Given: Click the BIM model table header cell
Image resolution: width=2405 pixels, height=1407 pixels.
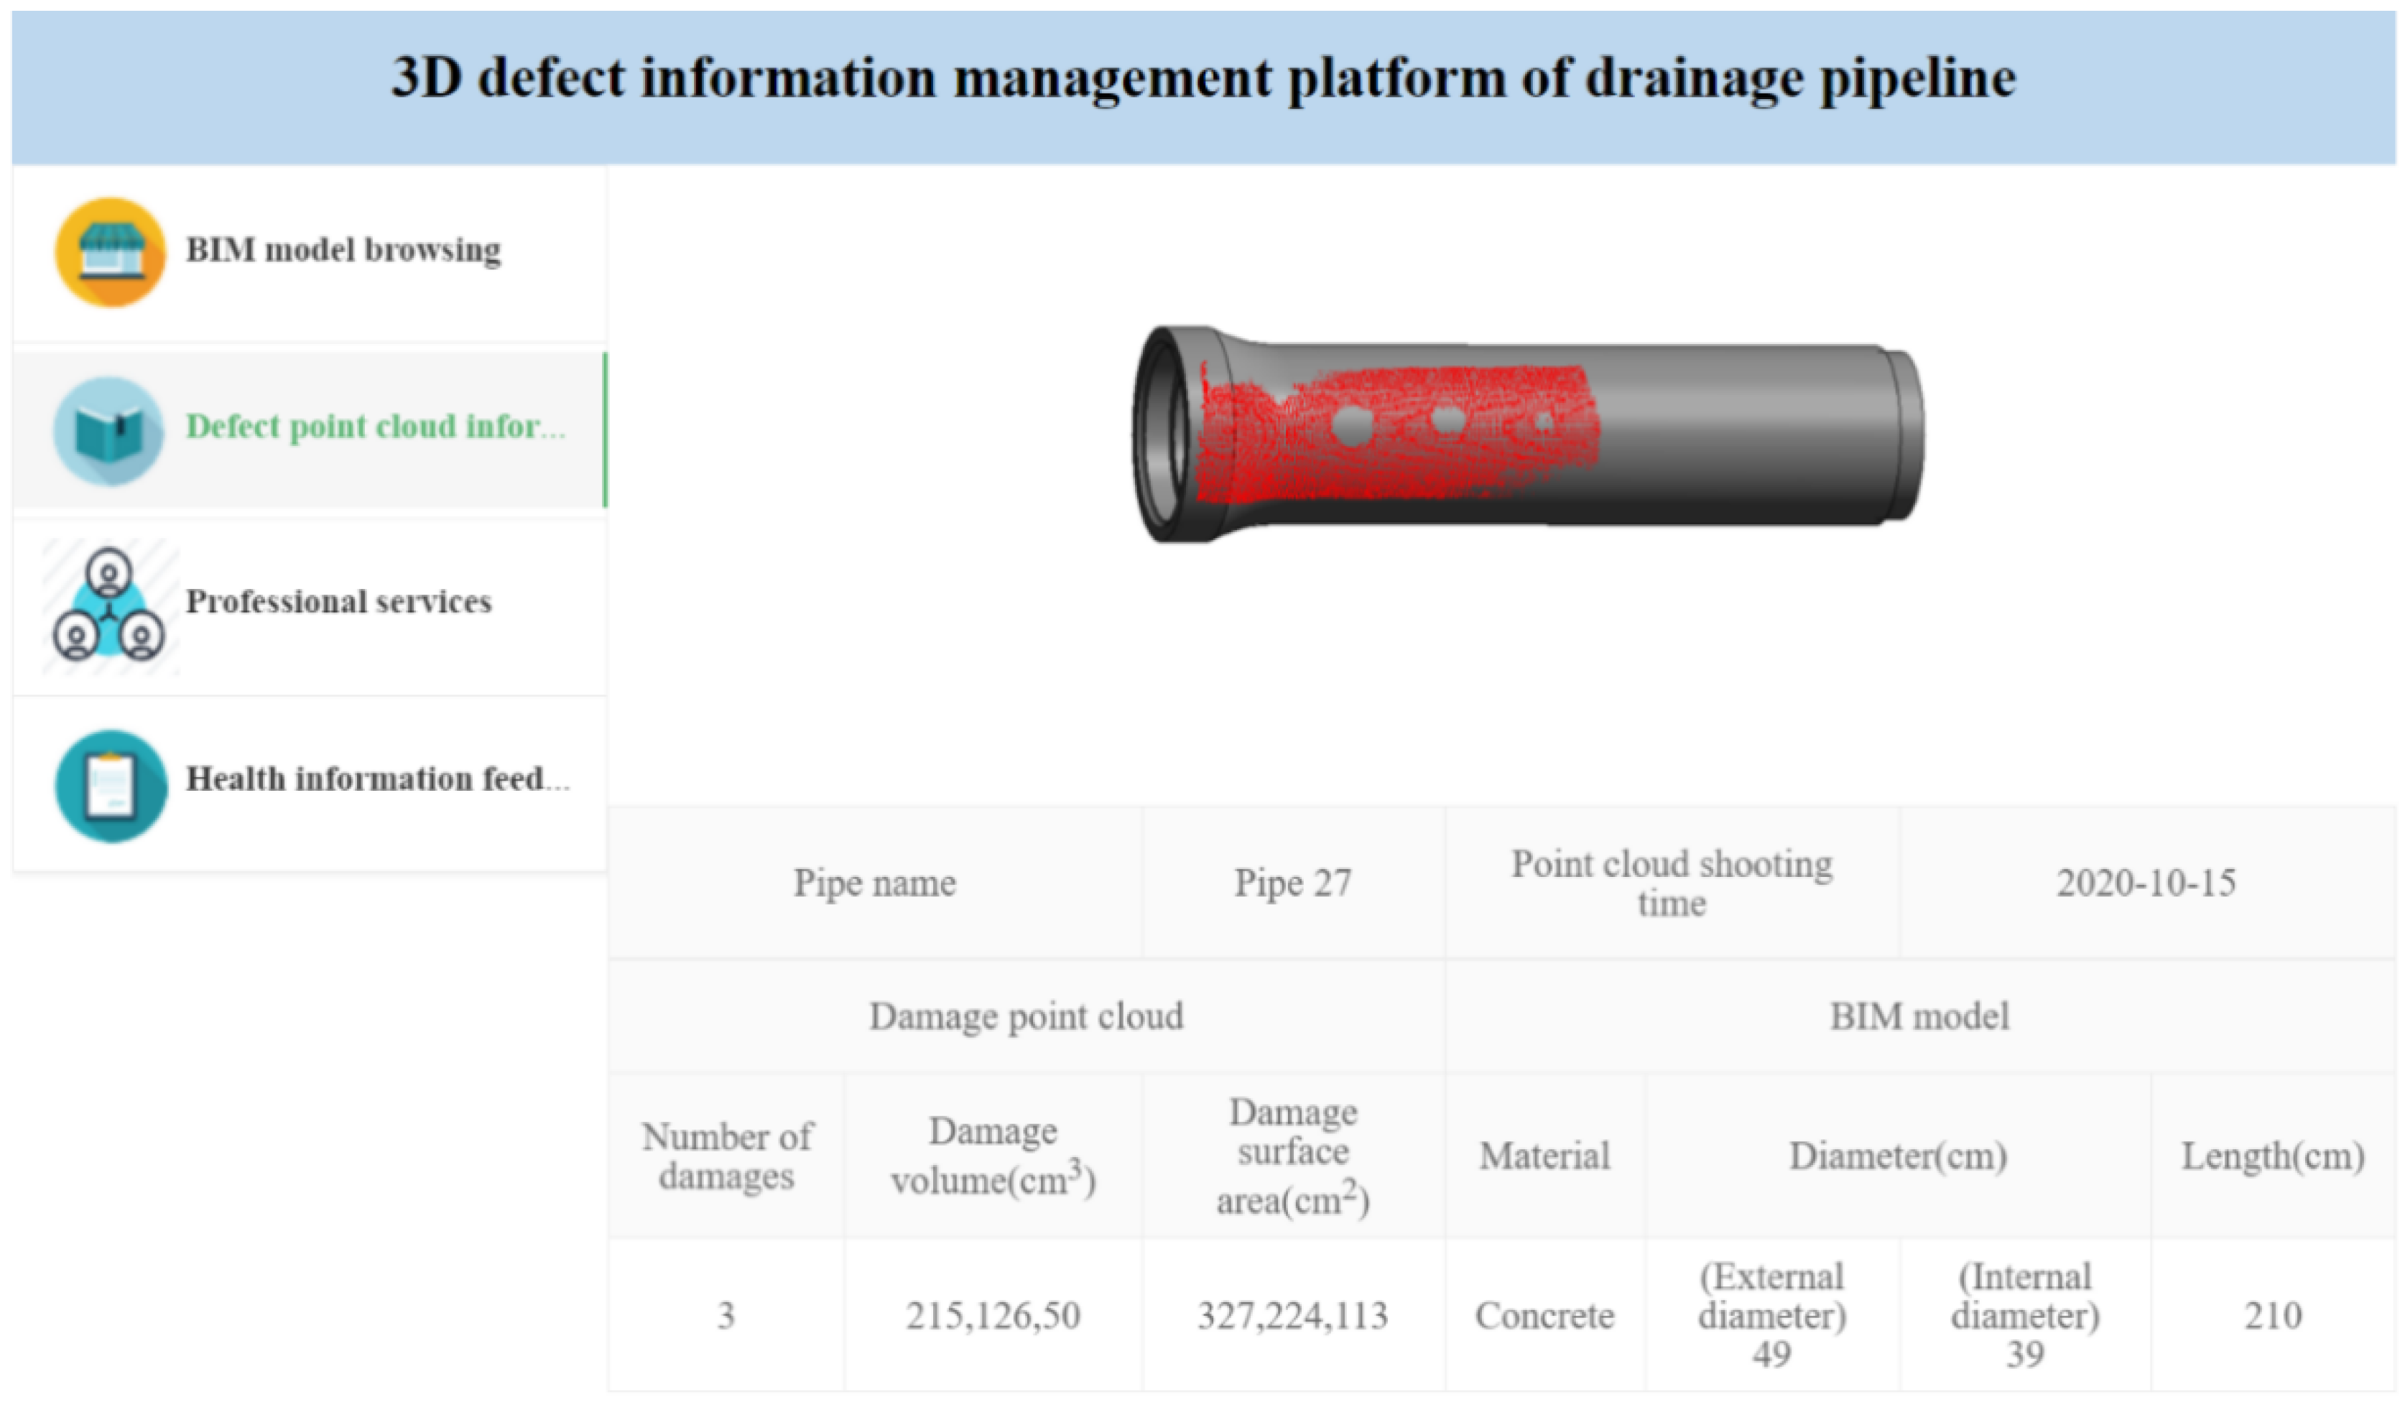Looking at the screenshot, I should (1919, 1017).
